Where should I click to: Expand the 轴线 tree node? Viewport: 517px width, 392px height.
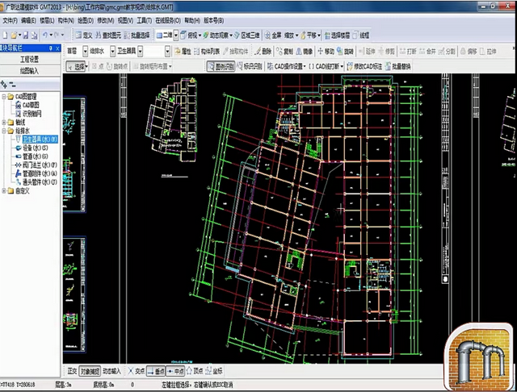[x=3, y=123]
